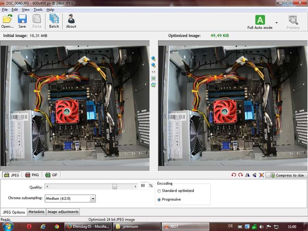The height and width of the screenshot is (231, 308).
Task: Rotate image left with red arrow icon
Action: click(234, 175)
